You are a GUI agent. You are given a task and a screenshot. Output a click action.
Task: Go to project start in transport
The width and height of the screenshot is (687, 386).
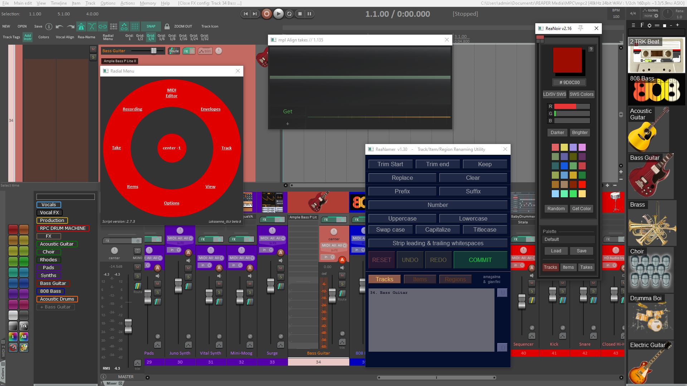click(245, 14)
